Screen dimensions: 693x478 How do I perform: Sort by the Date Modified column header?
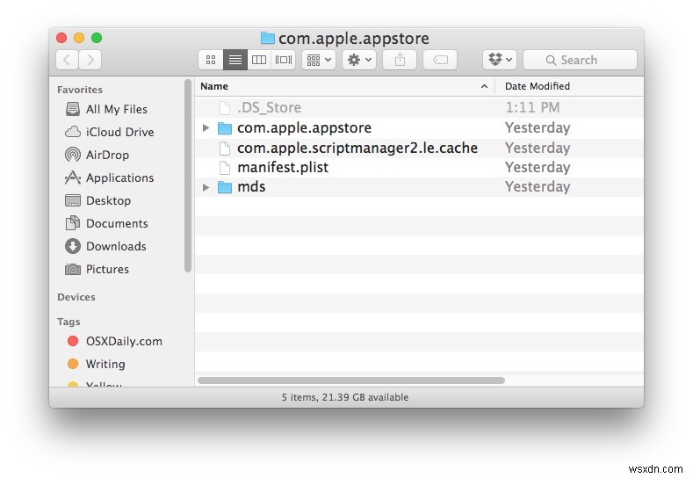[569, 86]
